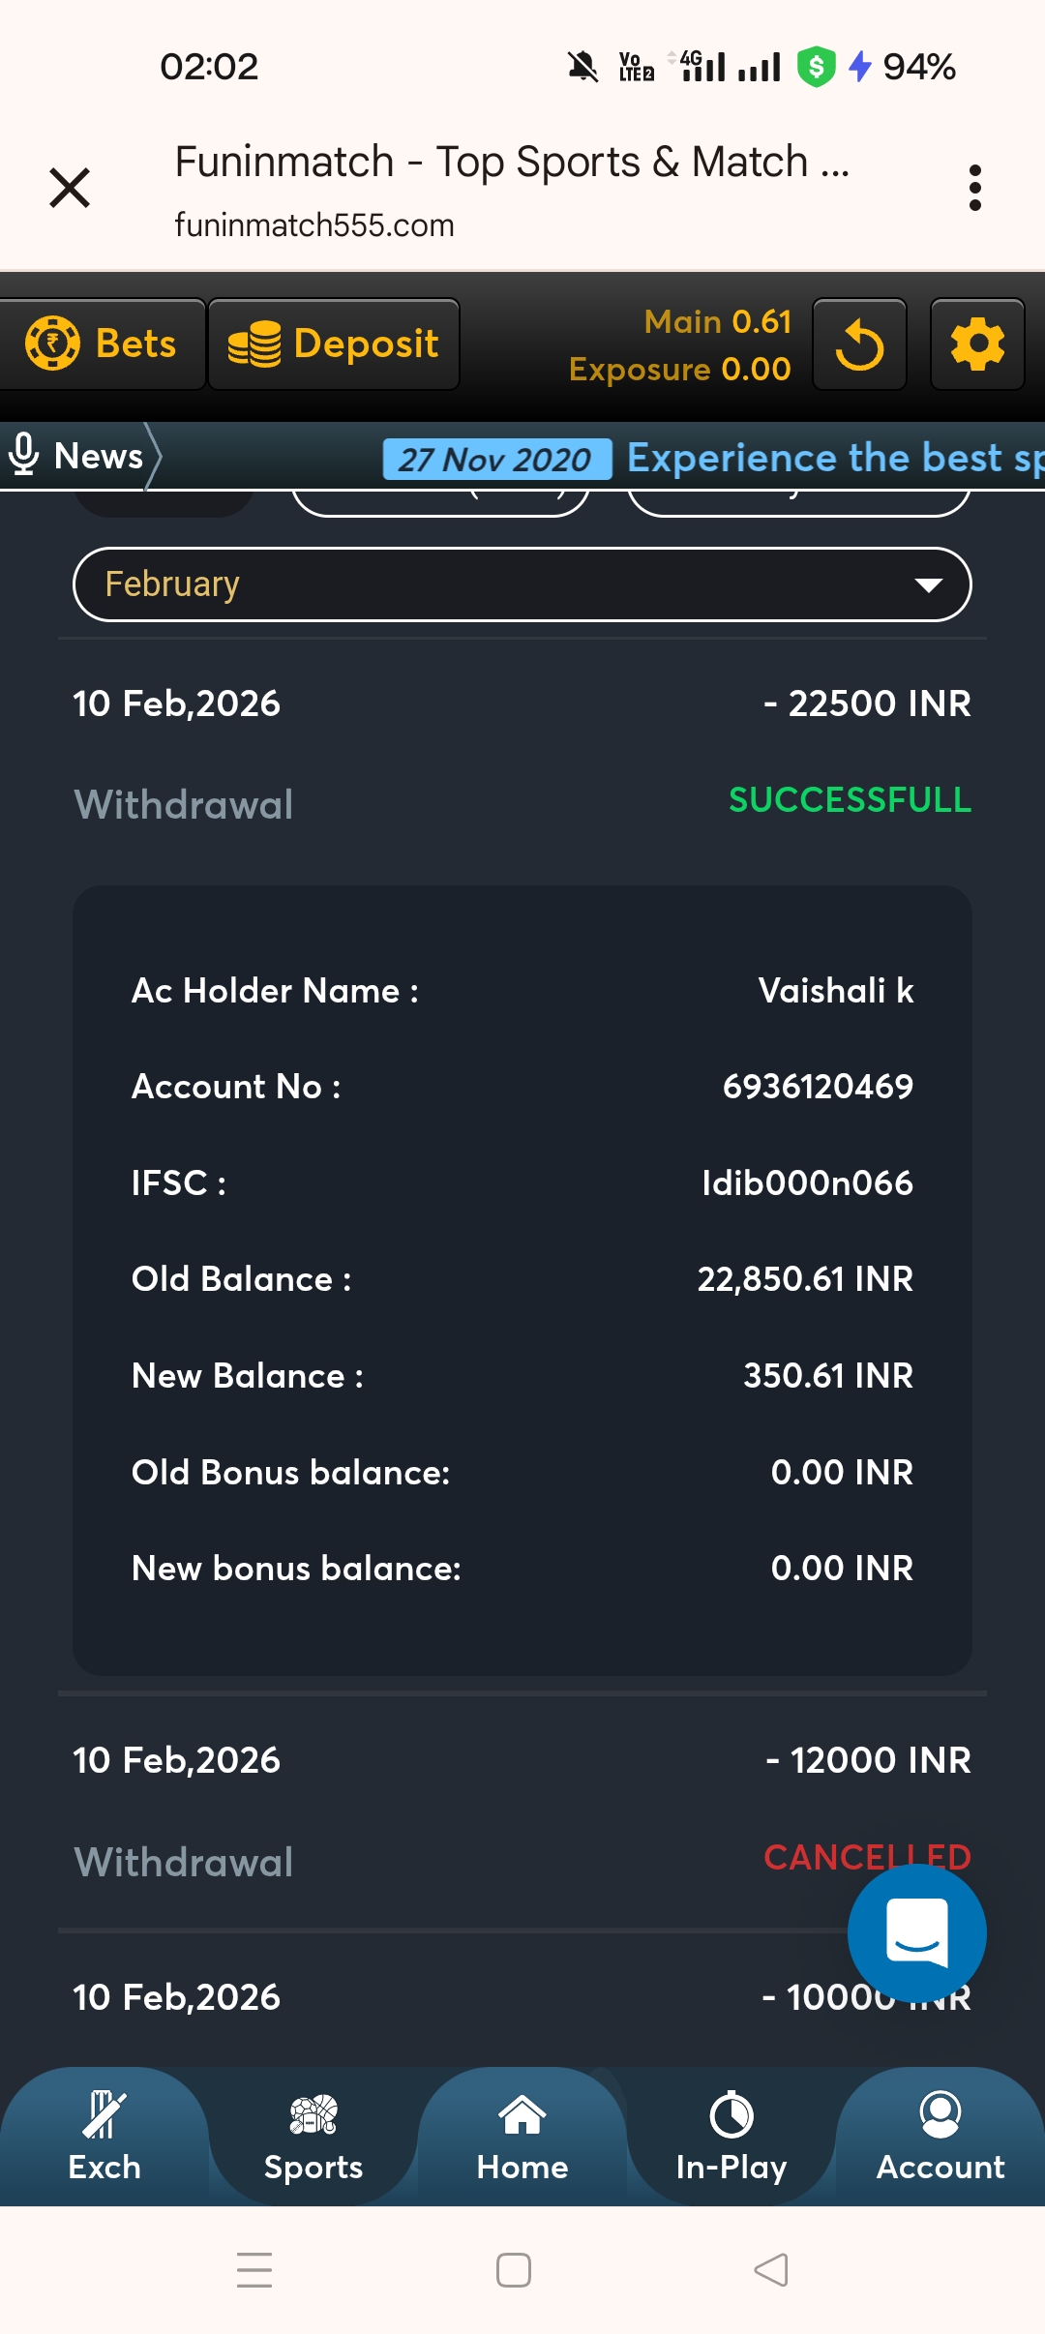Open the settings gear icon
The height and width of the screenshot is (2334, 1045).
point(977,344)
